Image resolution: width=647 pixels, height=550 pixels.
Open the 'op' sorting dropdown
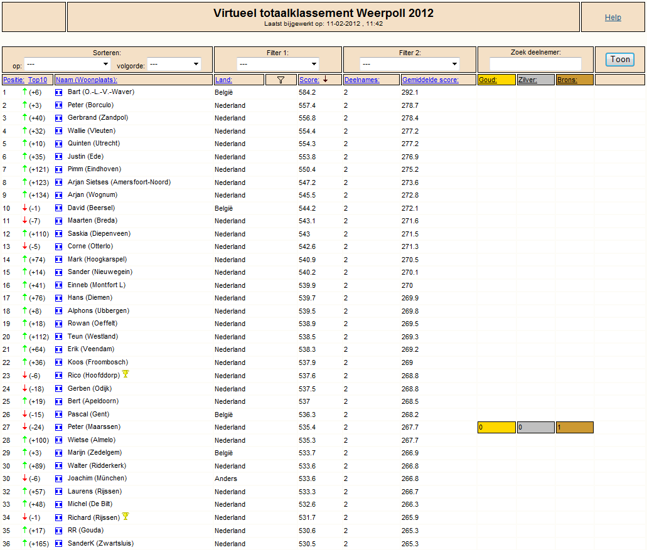coord(68,64)
